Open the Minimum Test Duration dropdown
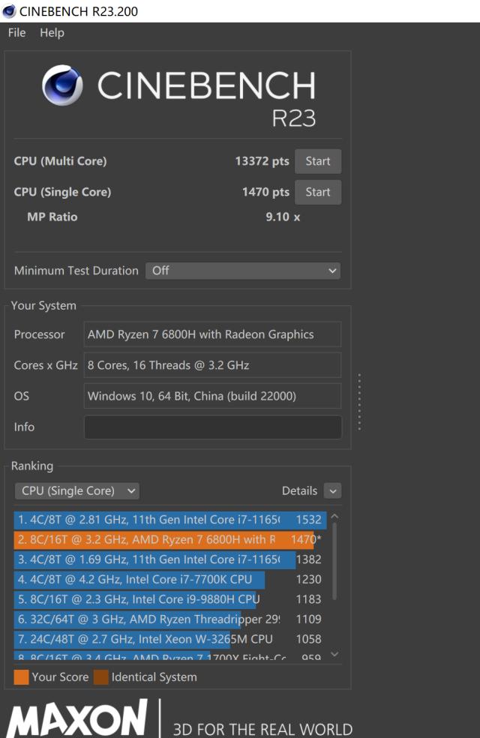Screen dimensions: 480x738 click(243, 271)
